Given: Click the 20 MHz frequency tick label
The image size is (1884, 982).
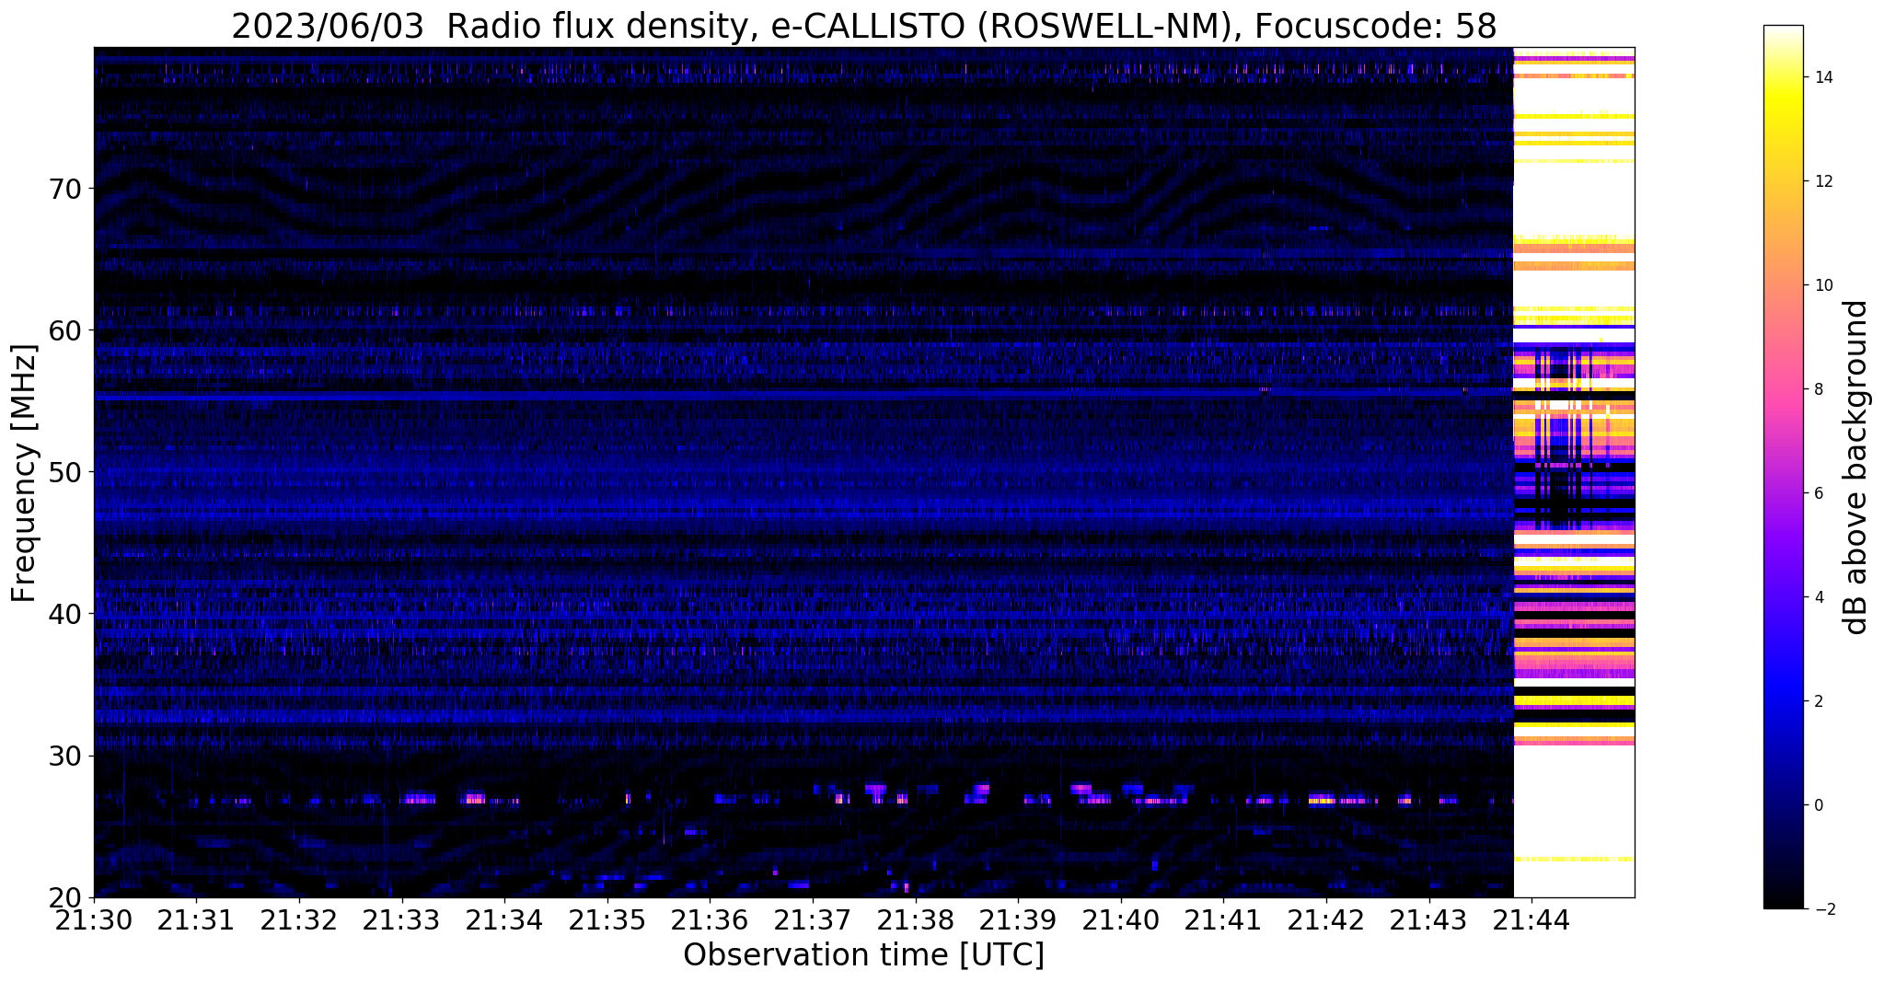Looking at the screenshot, I should (66, 897).
